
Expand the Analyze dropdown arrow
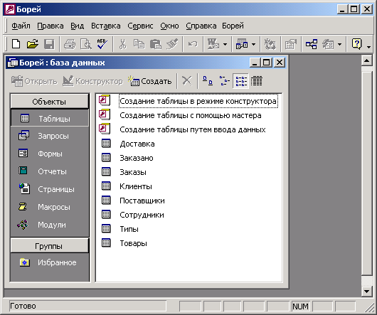(x=253, y=45)
